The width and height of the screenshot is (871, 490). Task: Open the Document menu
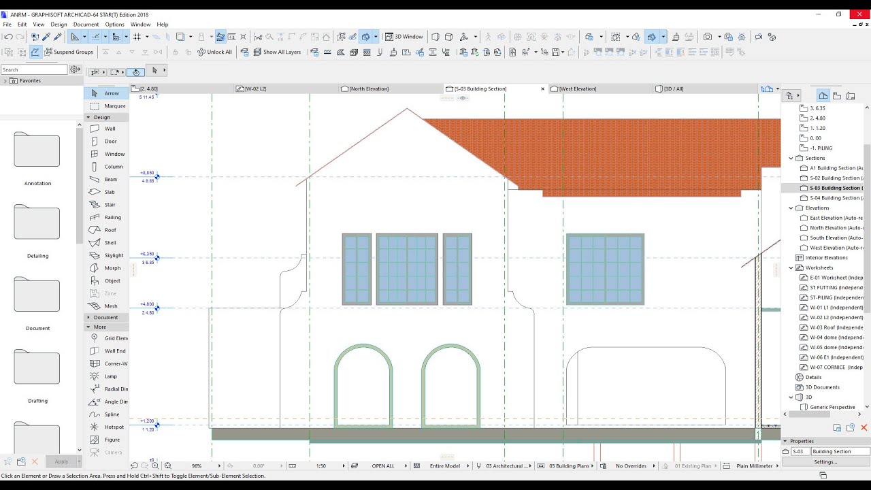point(86,24)
